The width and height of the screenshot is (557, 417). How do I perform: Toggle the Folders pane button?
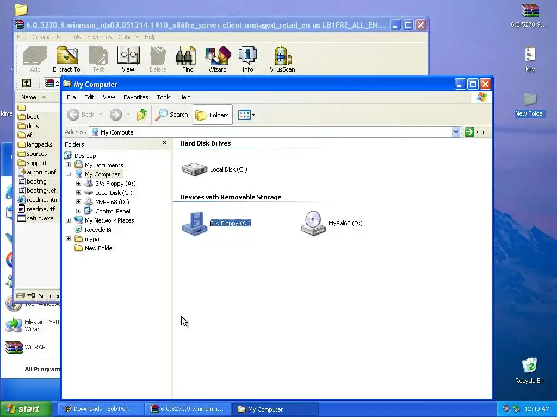point(213,115)
